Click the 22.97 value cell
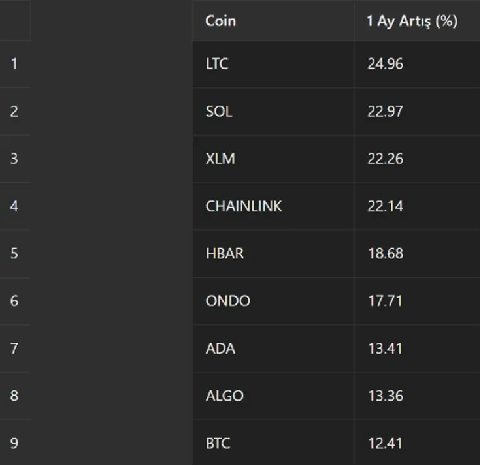 (417, 112)
